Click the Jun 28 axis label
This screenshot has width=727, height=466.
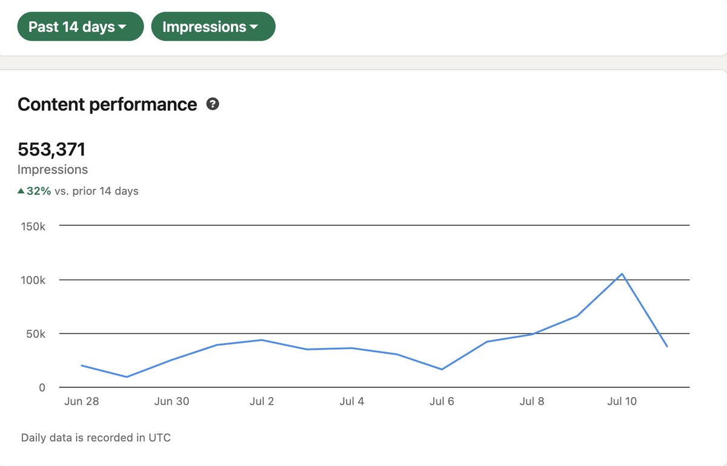[81, 401]
